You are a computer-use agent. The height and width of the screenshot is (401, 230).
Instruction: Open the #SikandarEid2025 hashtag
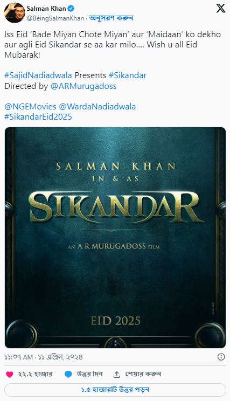[x=38, y=117]
